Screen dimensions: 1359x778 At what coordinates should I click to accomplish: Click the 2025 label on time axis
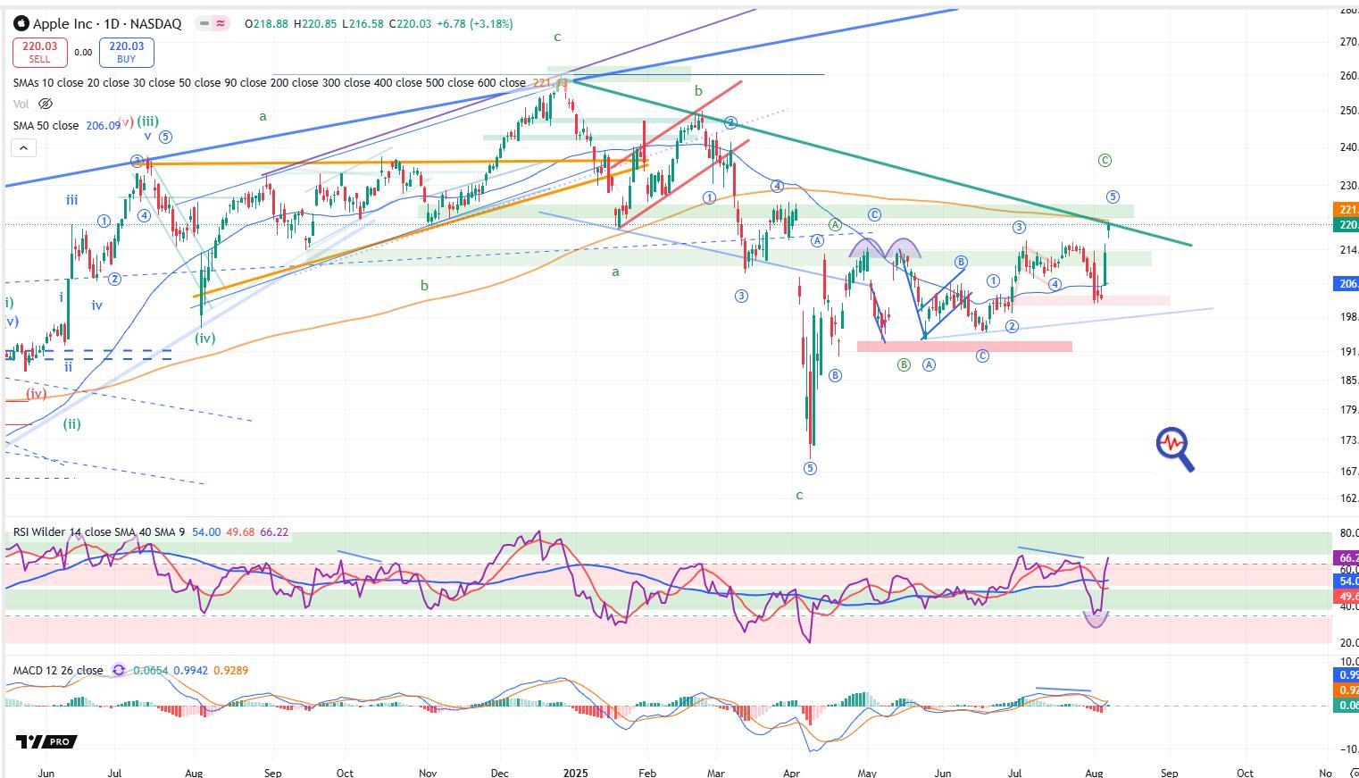(x=576, y=773)
